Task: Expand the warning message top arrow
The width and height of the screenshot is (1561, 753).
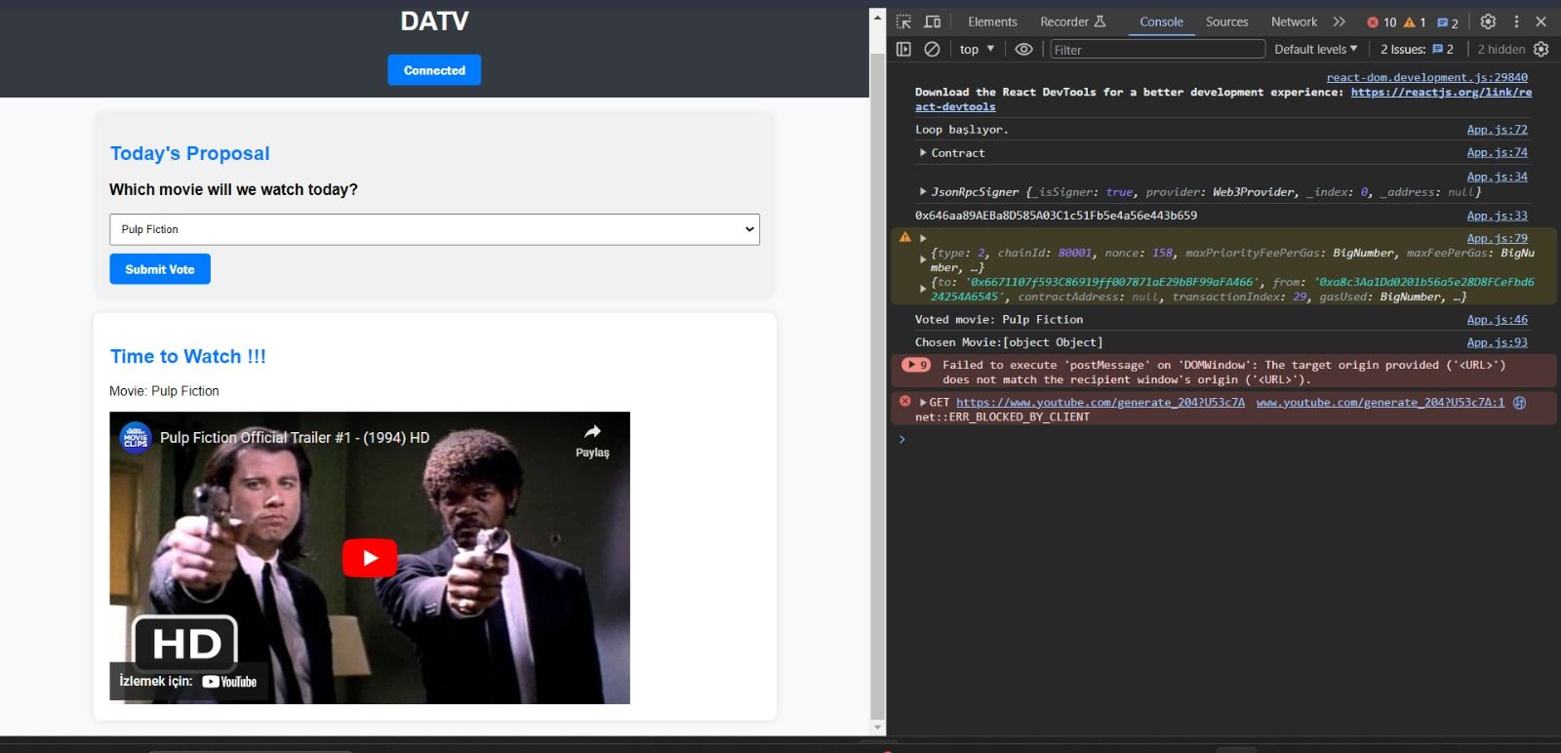Action: point(923,238)
